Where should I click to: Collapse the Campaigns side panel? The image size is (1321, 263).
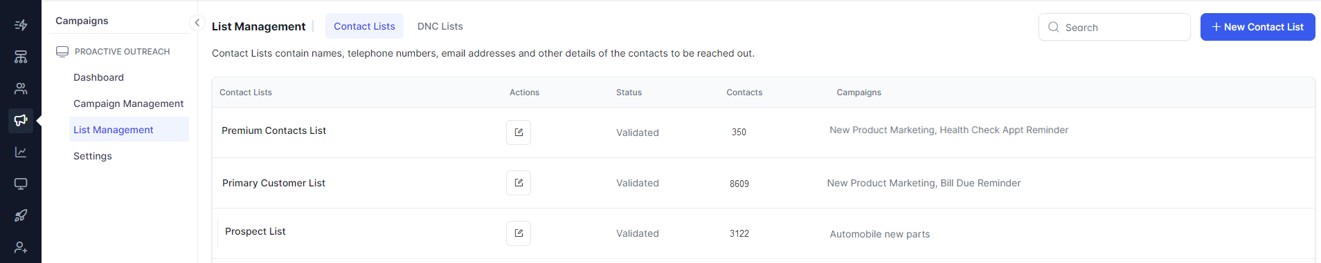pyautogui.click(x=197, y=23)
